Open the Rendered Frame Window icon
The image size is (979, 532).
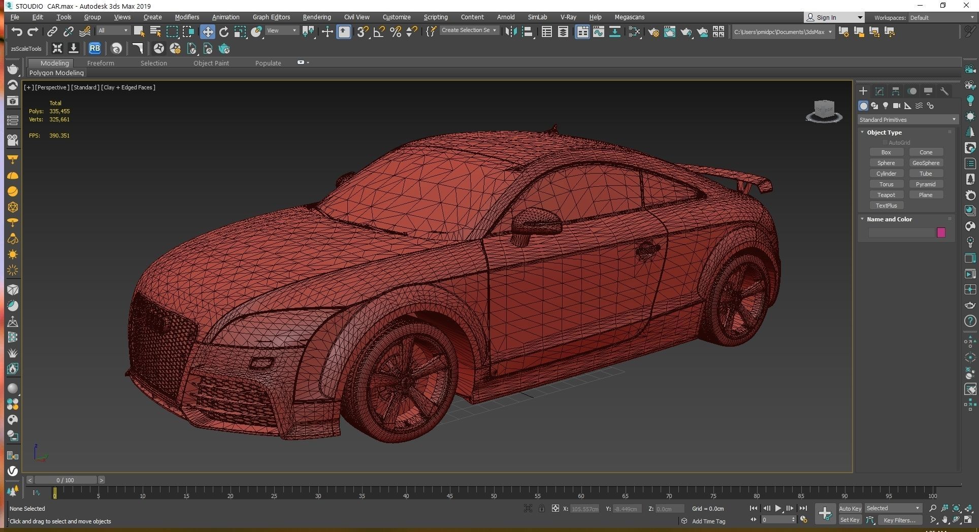pyautogui.click(x=670, y=32)
